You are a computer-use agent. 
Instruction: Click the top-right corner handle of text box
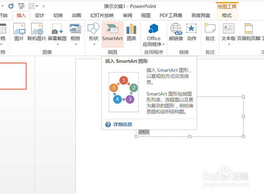243,96
